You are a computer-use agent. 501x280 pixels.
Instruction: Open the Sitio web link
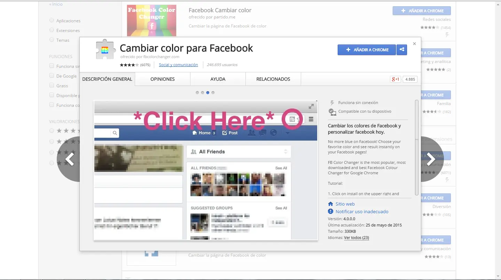344,204
